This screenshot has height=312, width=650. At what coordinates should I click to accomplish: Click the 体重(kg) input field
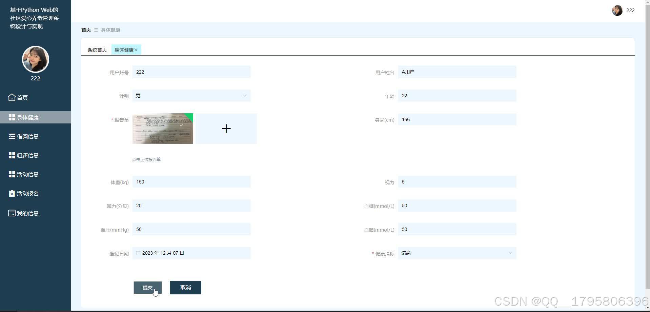click(191, 182)
